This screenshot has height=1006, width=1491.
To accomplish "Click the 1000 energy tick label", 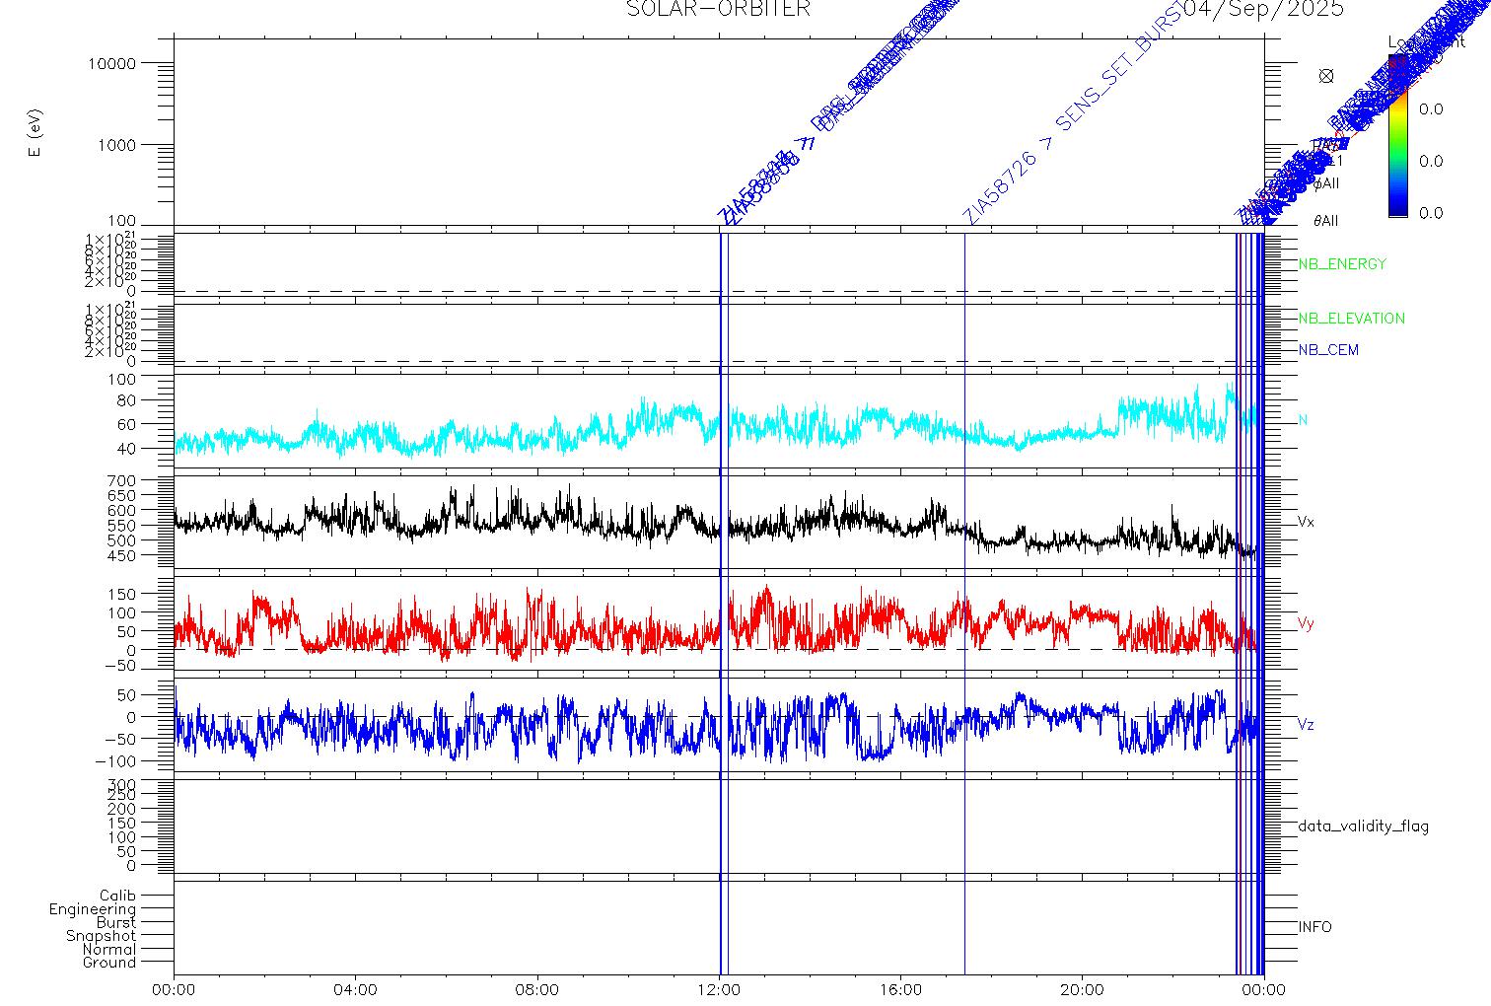I will click(x=115, y=145).
